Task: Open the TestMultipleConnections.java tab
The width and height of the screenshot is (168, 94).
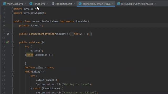Action: (x=137, y=4)
